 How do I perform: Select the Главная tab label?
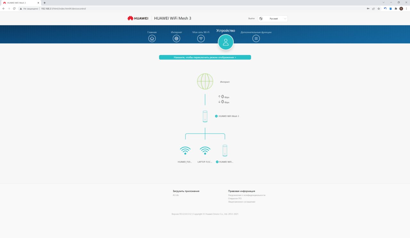pyautogui.click(x=152, y=32)
